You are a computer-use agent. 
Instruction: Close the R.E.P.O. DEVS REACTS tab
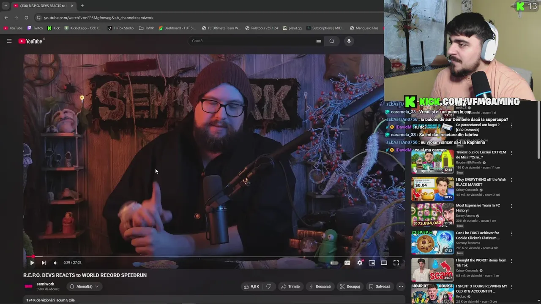72,5
